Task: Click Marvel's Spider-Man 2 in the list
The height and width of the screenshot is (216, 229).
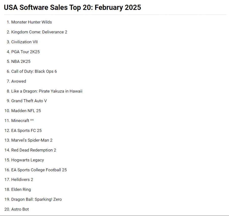Action: (32, 140)
